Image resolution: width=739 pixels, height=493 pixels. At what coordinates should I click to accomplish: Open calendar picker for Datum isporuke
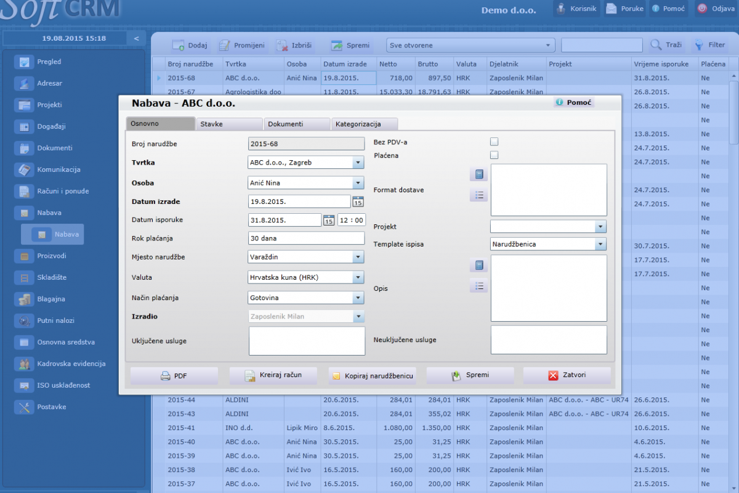tap(329, 220)
